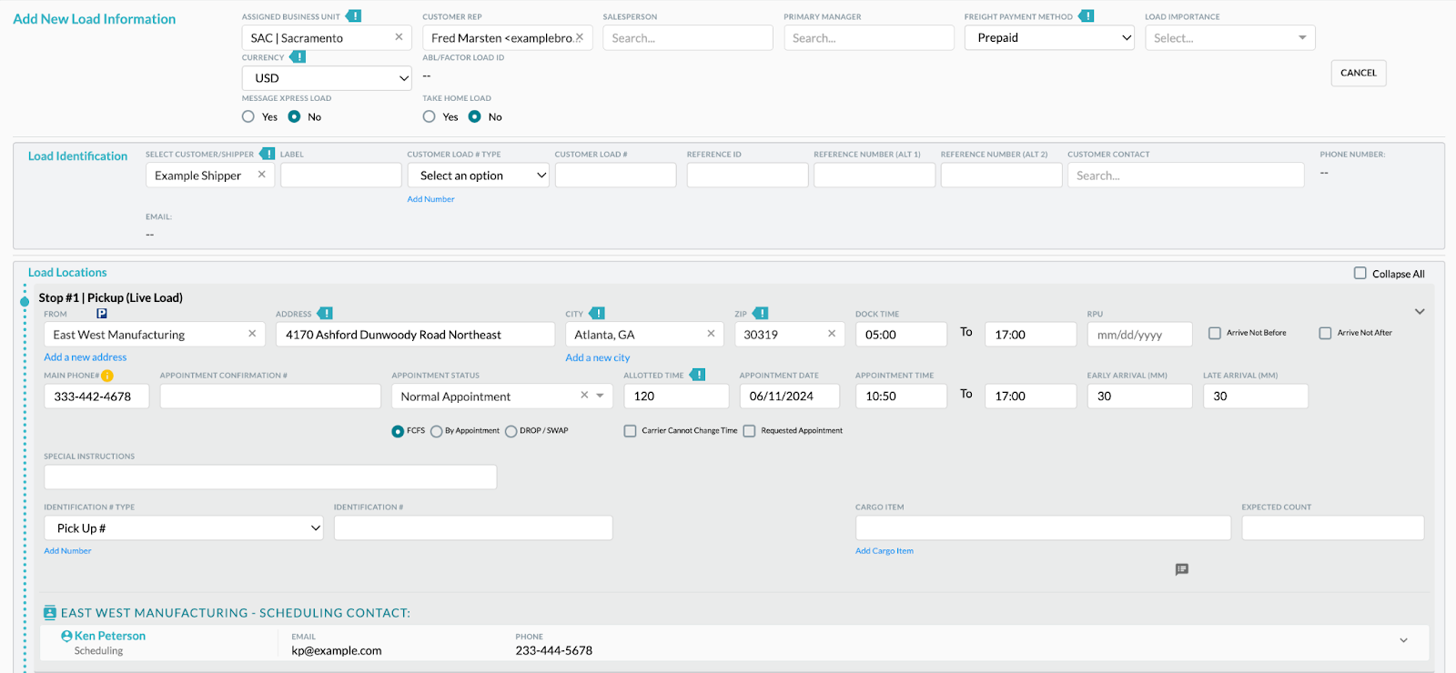
Task: Open the Pick Up # identification type dropdown
Action: [x=184, y=528]
